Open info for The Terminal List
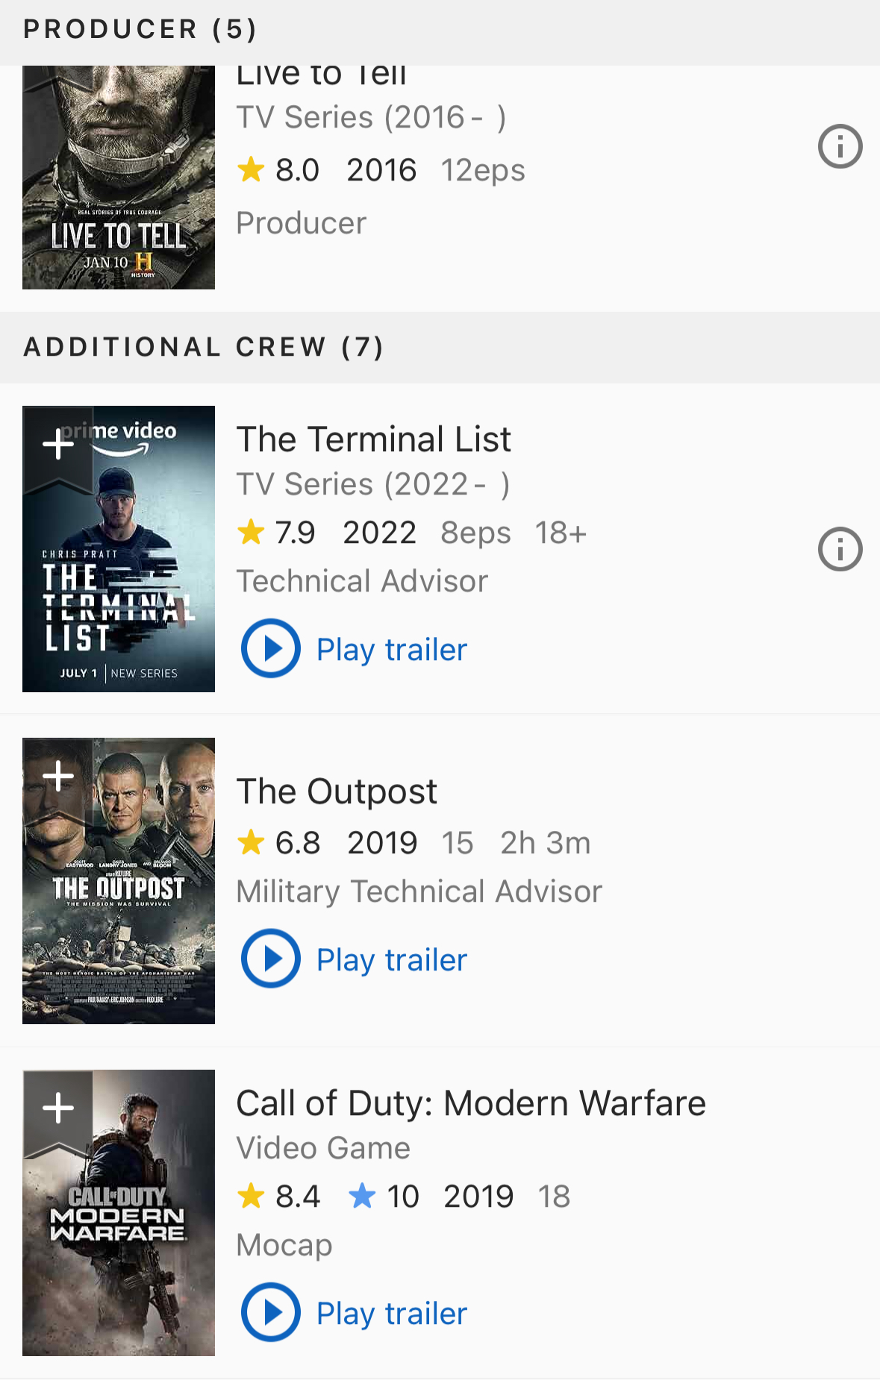The height and width of the screenshot is (1380, 880). tap(840, 550)
